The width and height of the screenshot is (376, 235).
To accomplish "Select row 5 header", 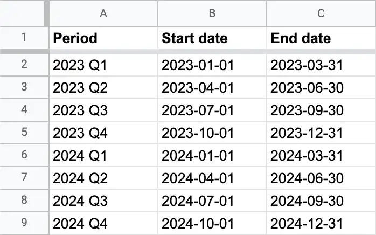I will (x=24, y=133).
